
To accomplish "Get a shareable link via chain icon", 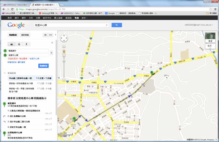I will (x=51, y=35).
